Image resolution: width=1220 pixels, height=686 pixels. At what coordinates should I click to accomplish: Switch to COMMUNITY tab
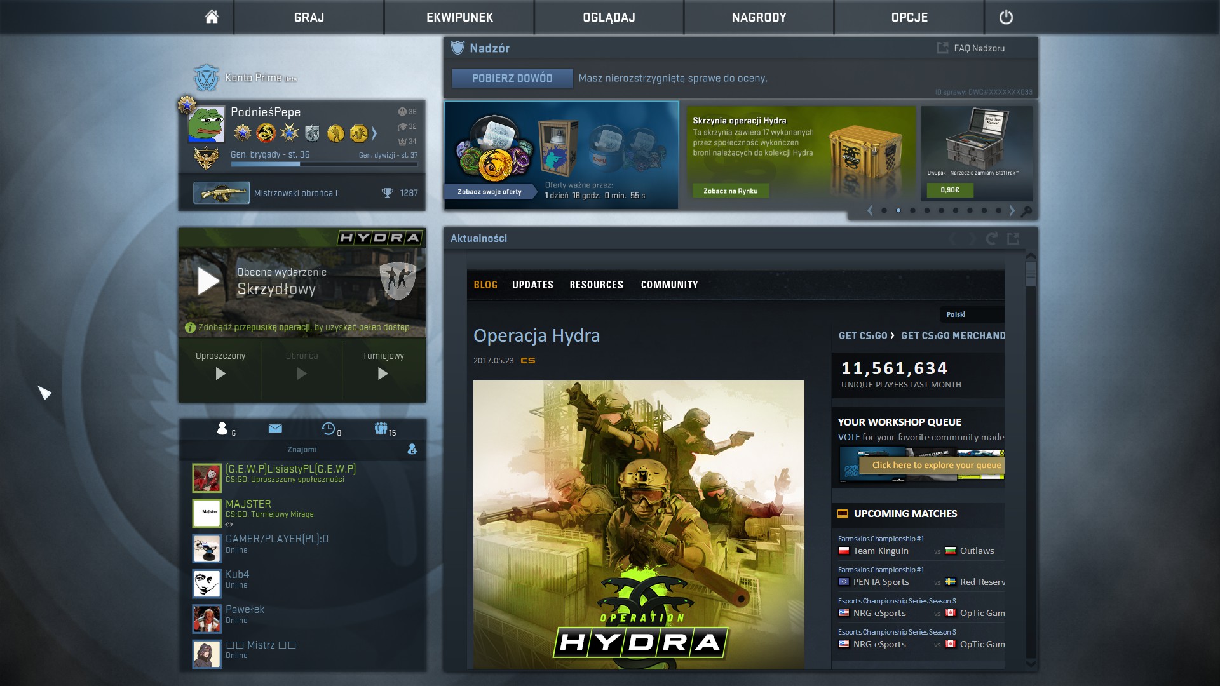(x=669, y=285)
